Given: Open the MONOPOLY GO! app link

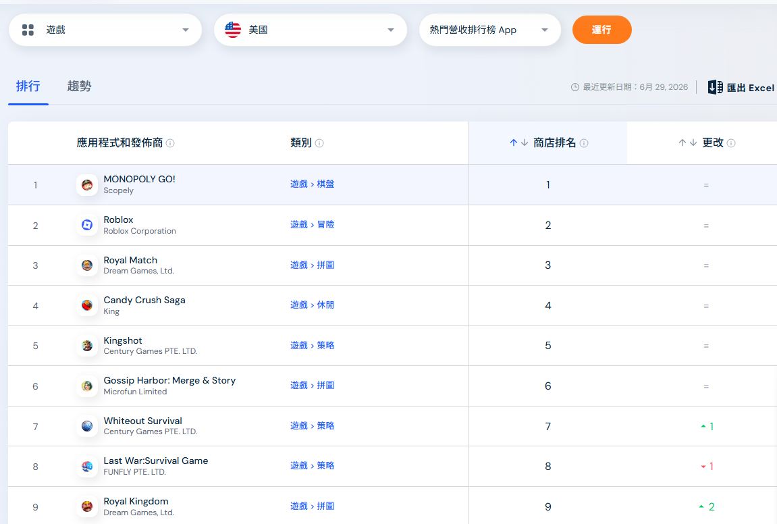Looking at the screenshot, I should coord(139,179).
